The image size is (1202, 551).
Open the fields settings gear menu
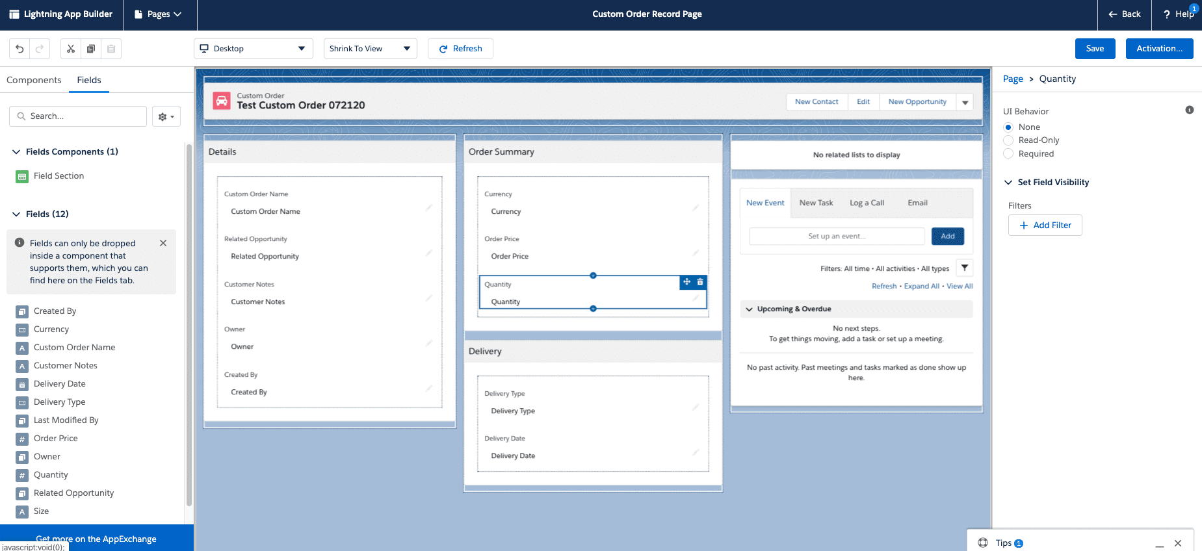[166, 116]
